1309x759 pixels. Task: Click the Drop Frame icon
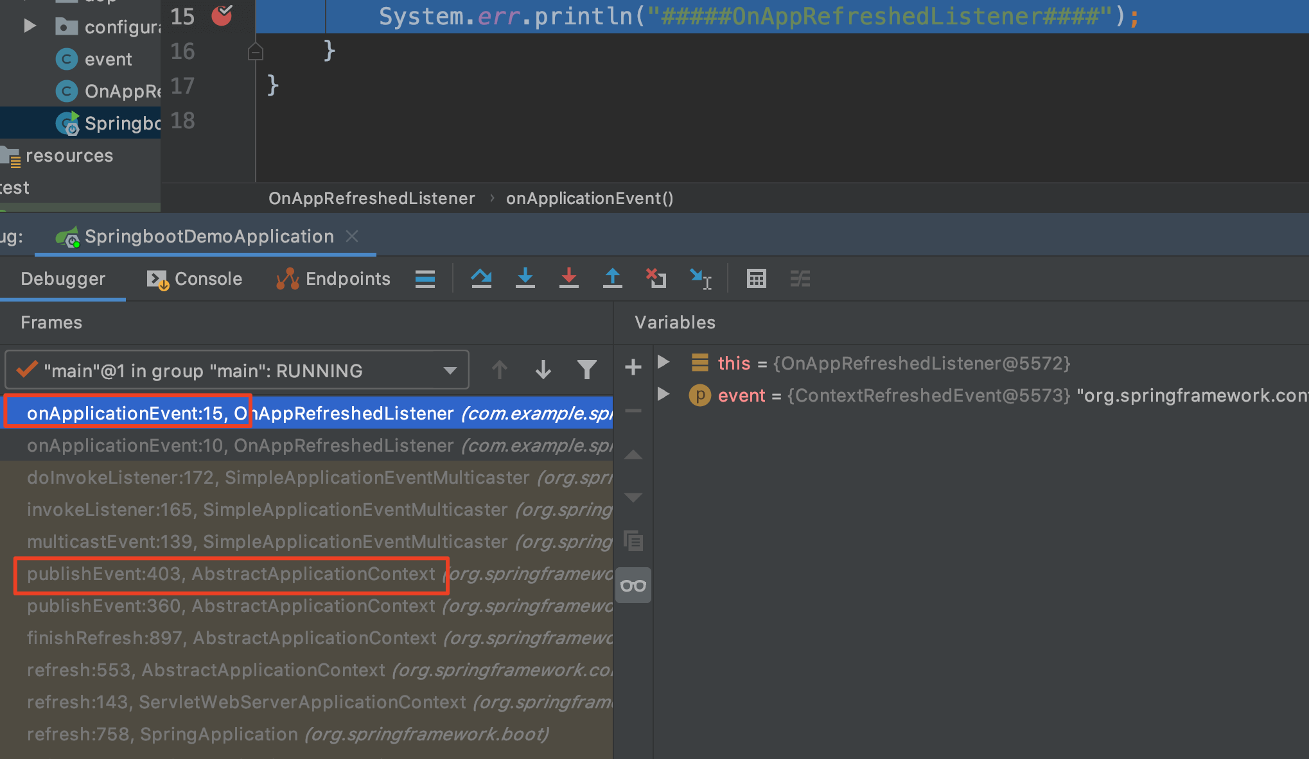click(x=656, y=278)
